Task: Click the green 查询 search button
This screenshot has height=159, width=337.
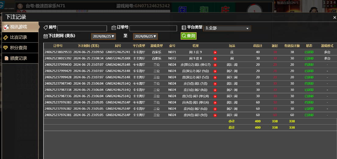Action: (x=188, y=36)
